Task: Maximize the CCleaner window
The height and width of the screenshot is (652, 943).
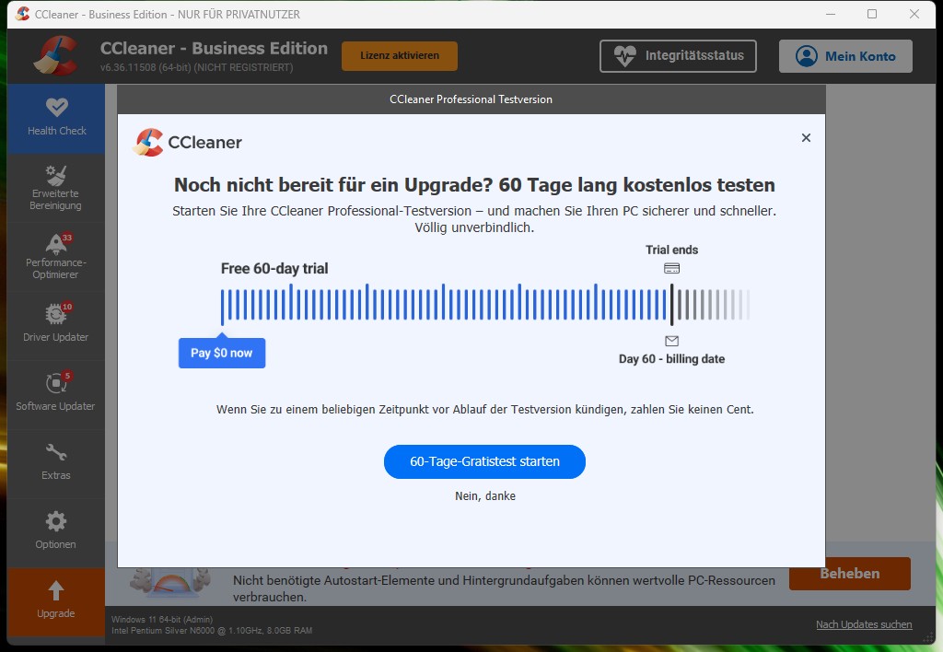Action: (x=872, y=14)
